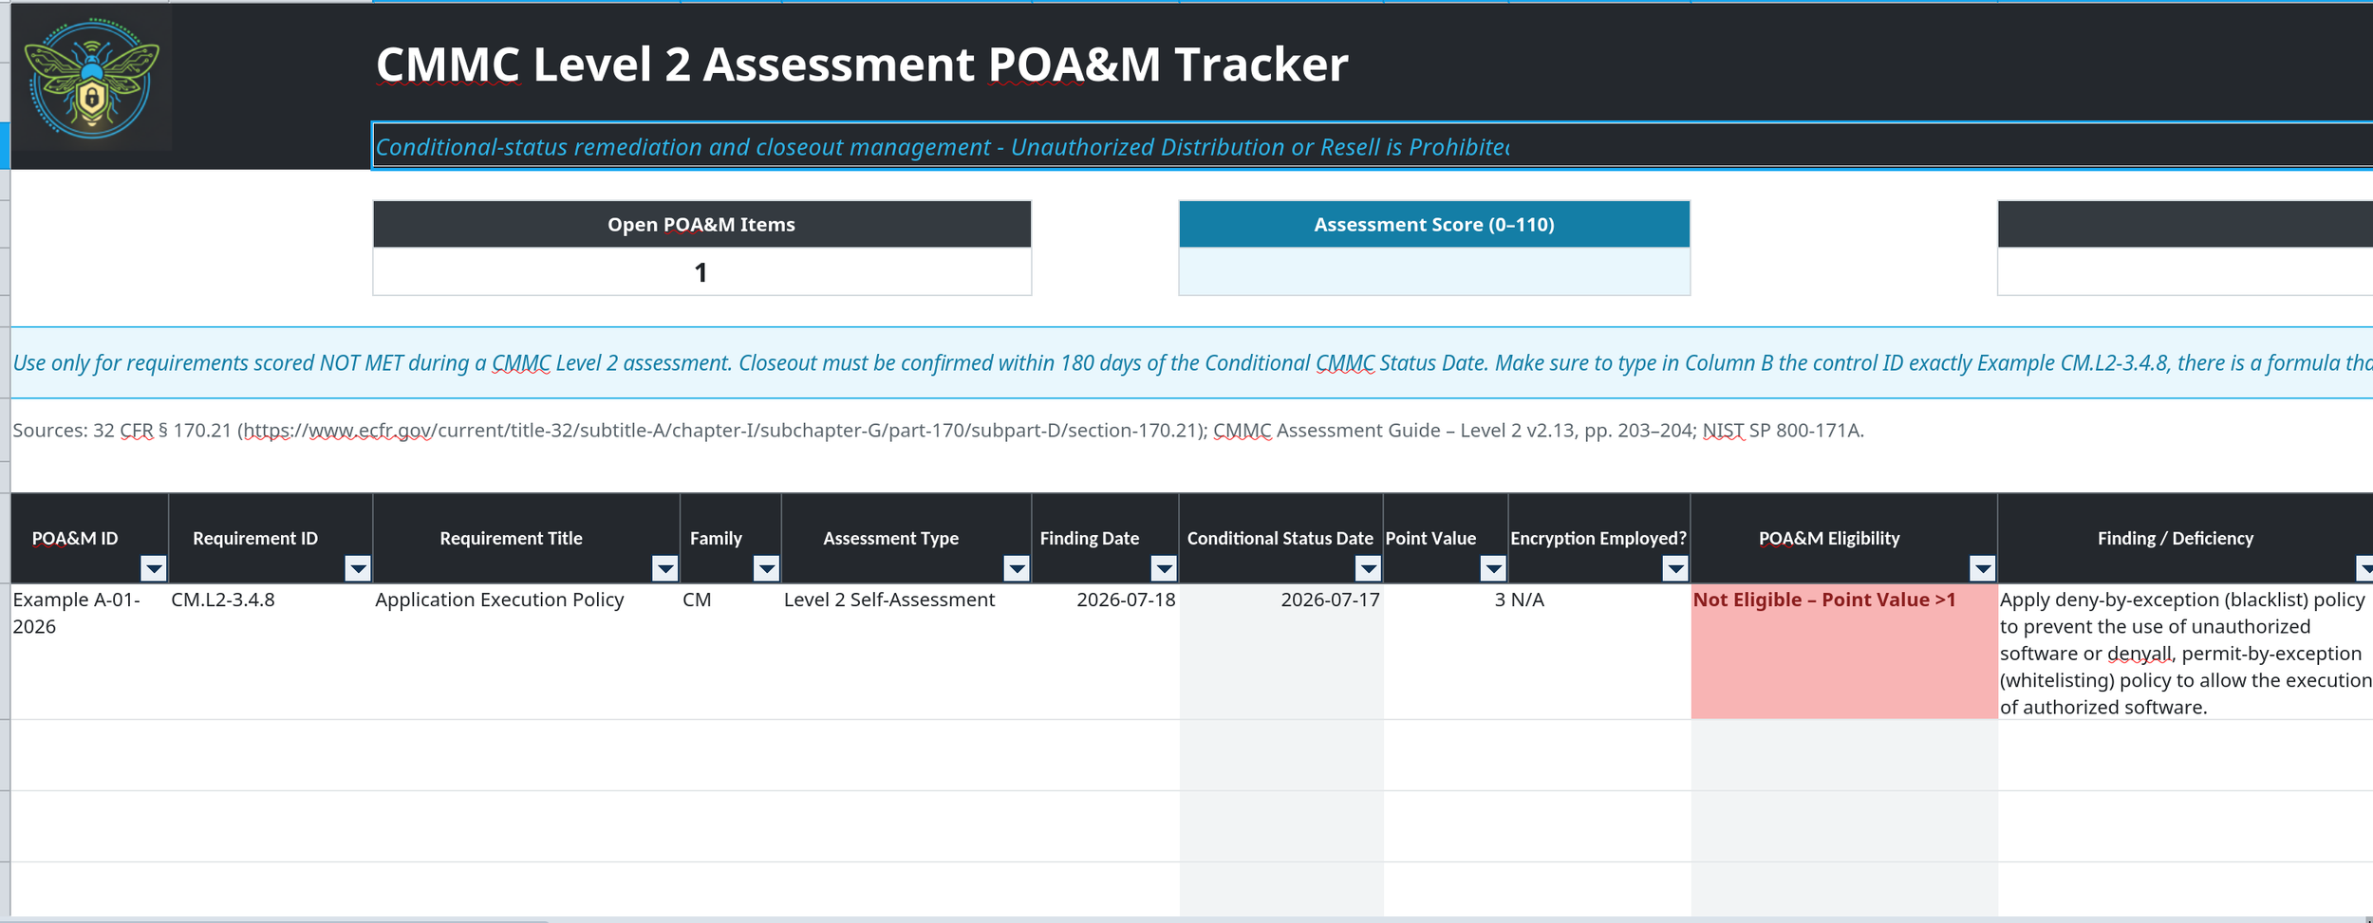
Task: Open the Family column filter dropdown
Action: coord(765,568)
